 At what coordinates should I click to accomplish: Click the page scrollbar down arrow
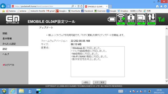[x=167, y=81]
